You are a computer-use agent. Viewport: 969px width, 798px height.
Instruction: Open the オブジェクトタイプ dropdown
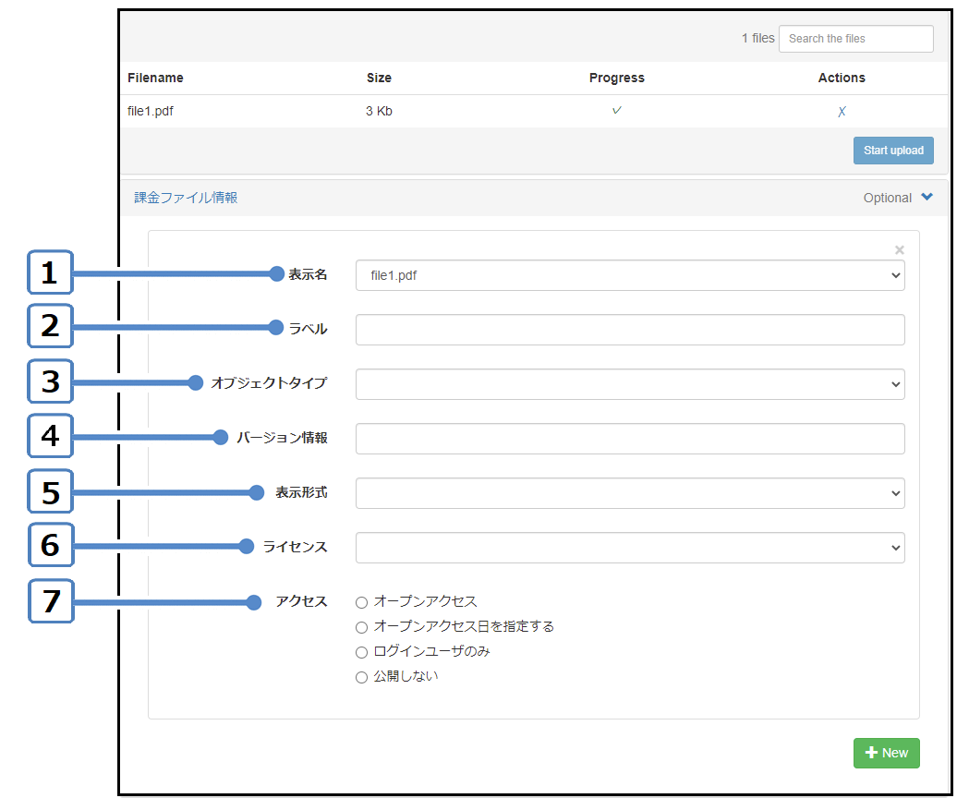(629, 384)
